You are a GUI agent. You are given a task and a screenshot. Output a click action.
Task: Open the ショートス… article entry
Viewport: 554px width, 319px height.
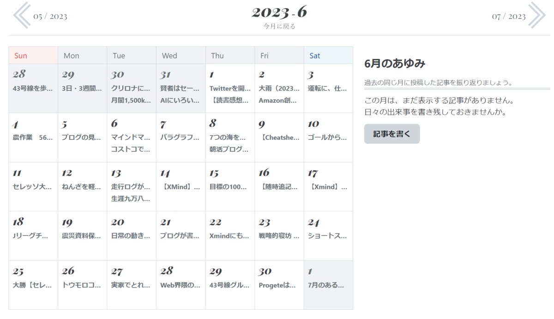click(328, 236)
